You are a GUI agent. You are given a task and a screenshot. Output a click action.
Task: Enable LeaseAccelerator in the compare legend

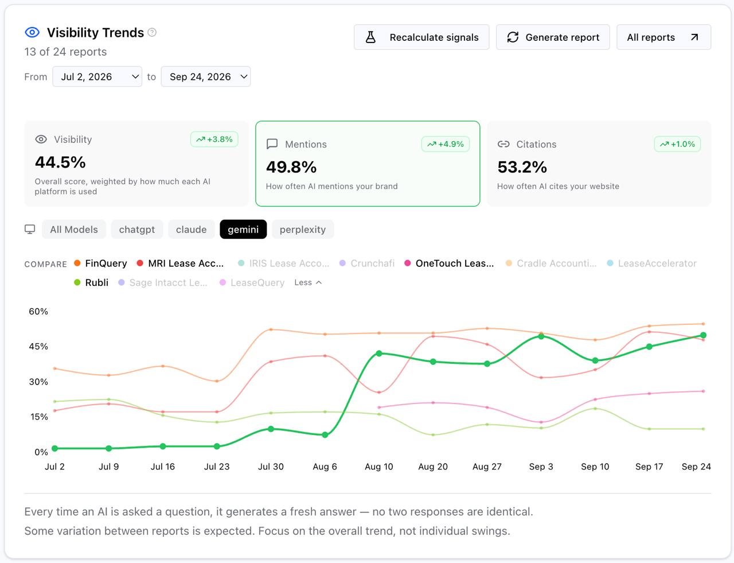[x=651, y=263]
